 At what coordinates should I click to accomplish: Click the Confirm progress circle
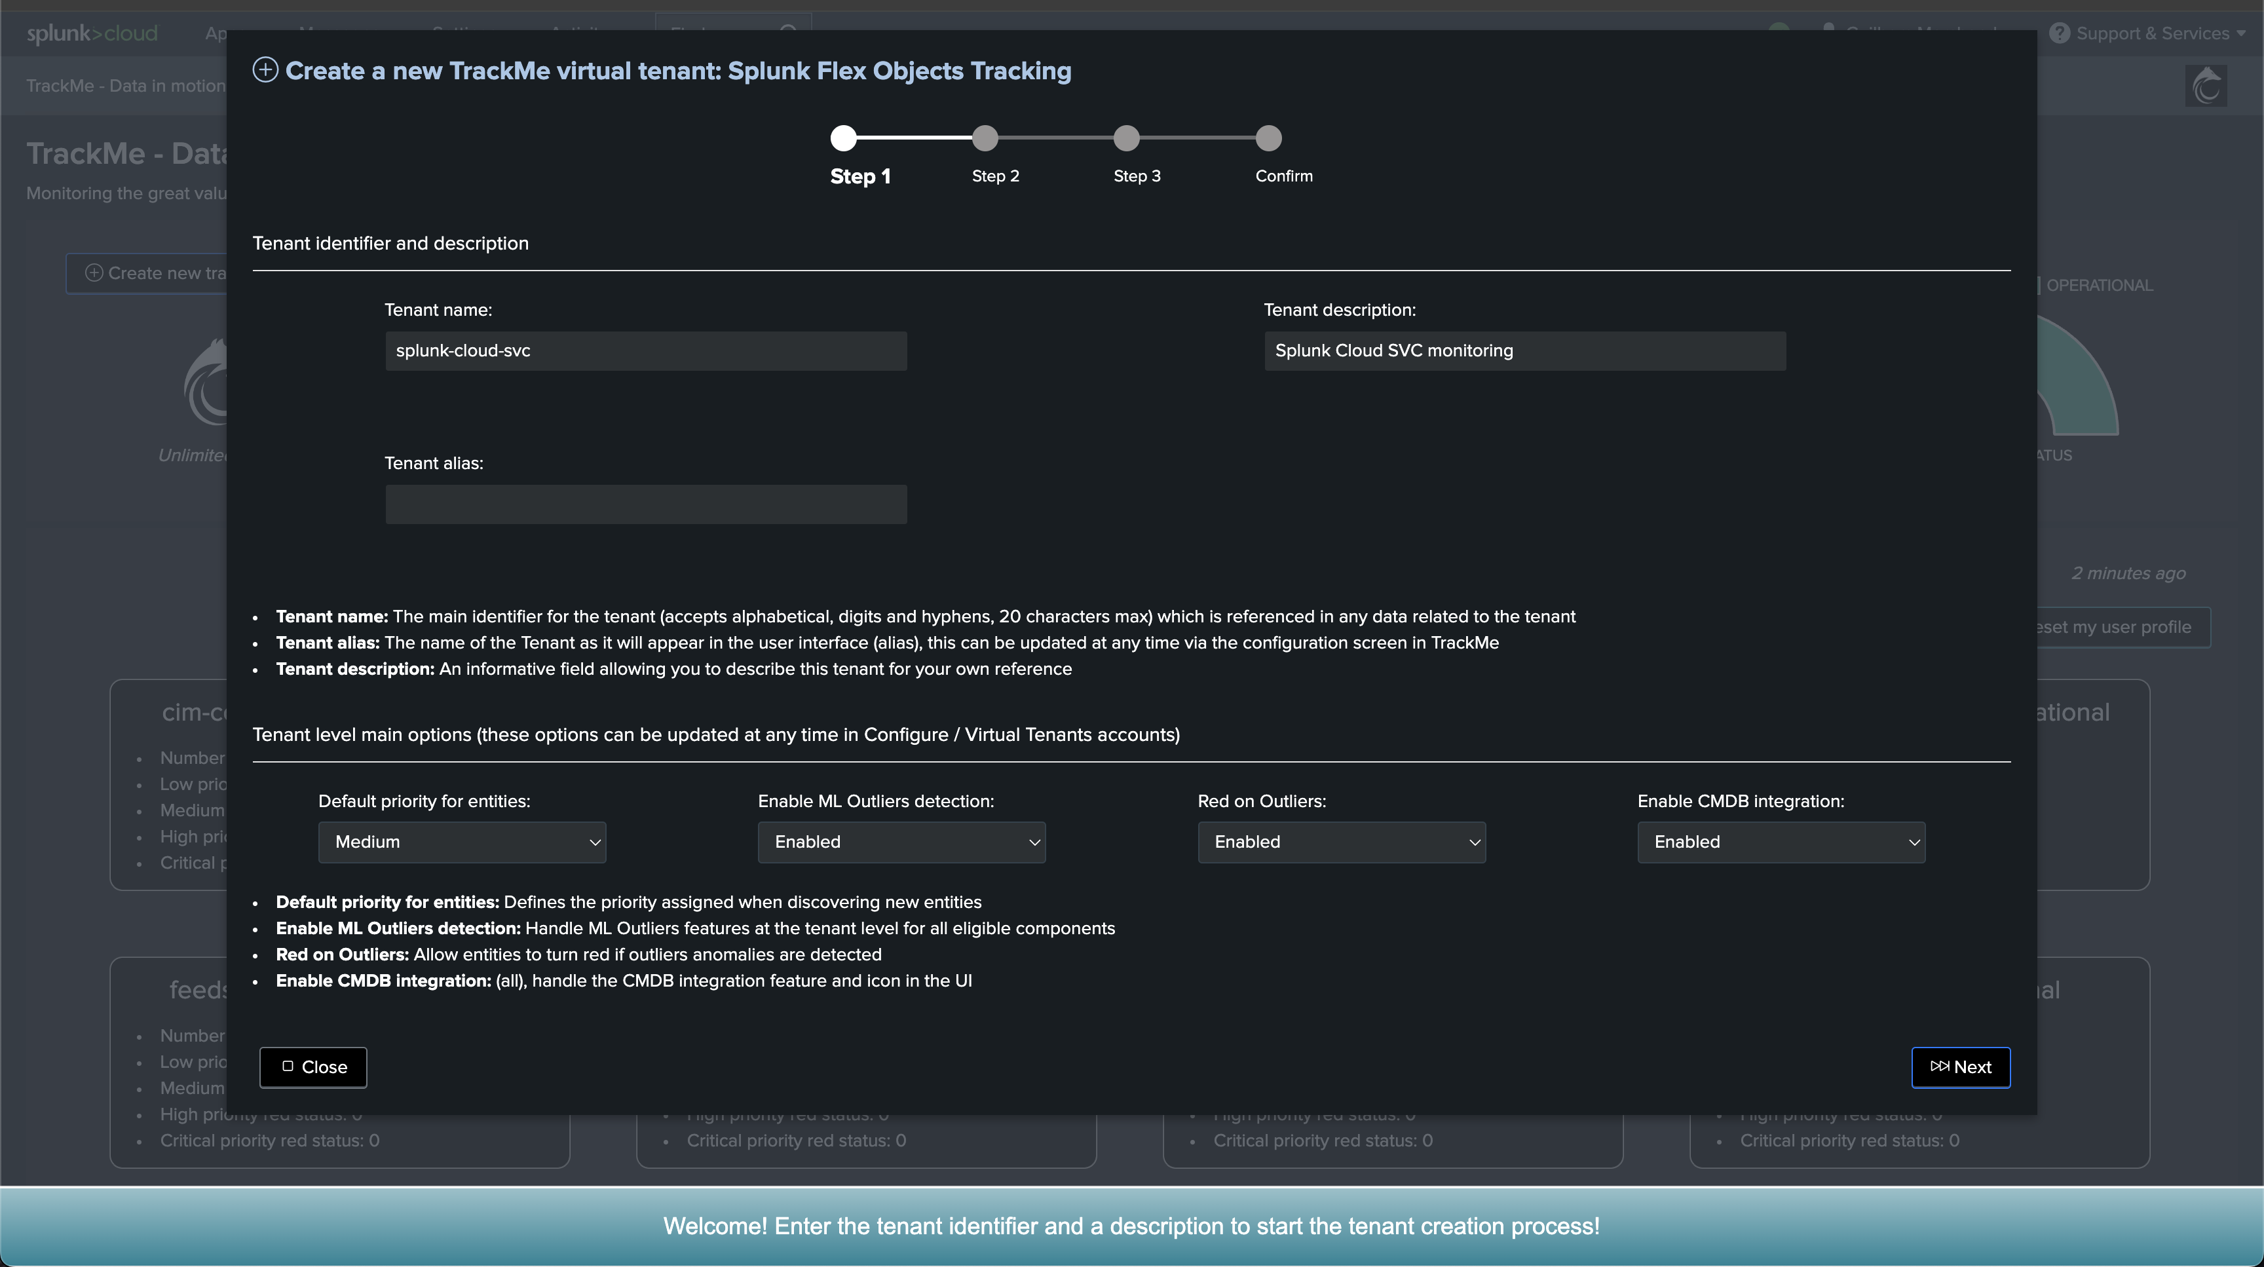1268,138
